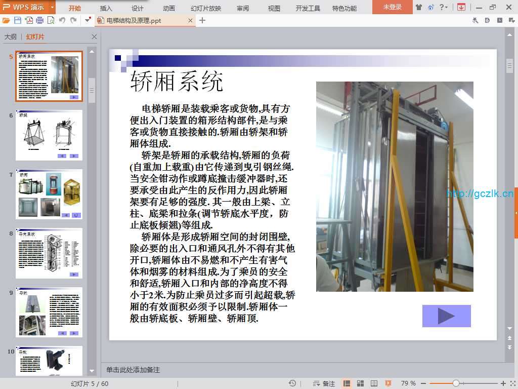Start slideshow from status bar play icon
Screen dimensions: 518x389
pos(388,383)
